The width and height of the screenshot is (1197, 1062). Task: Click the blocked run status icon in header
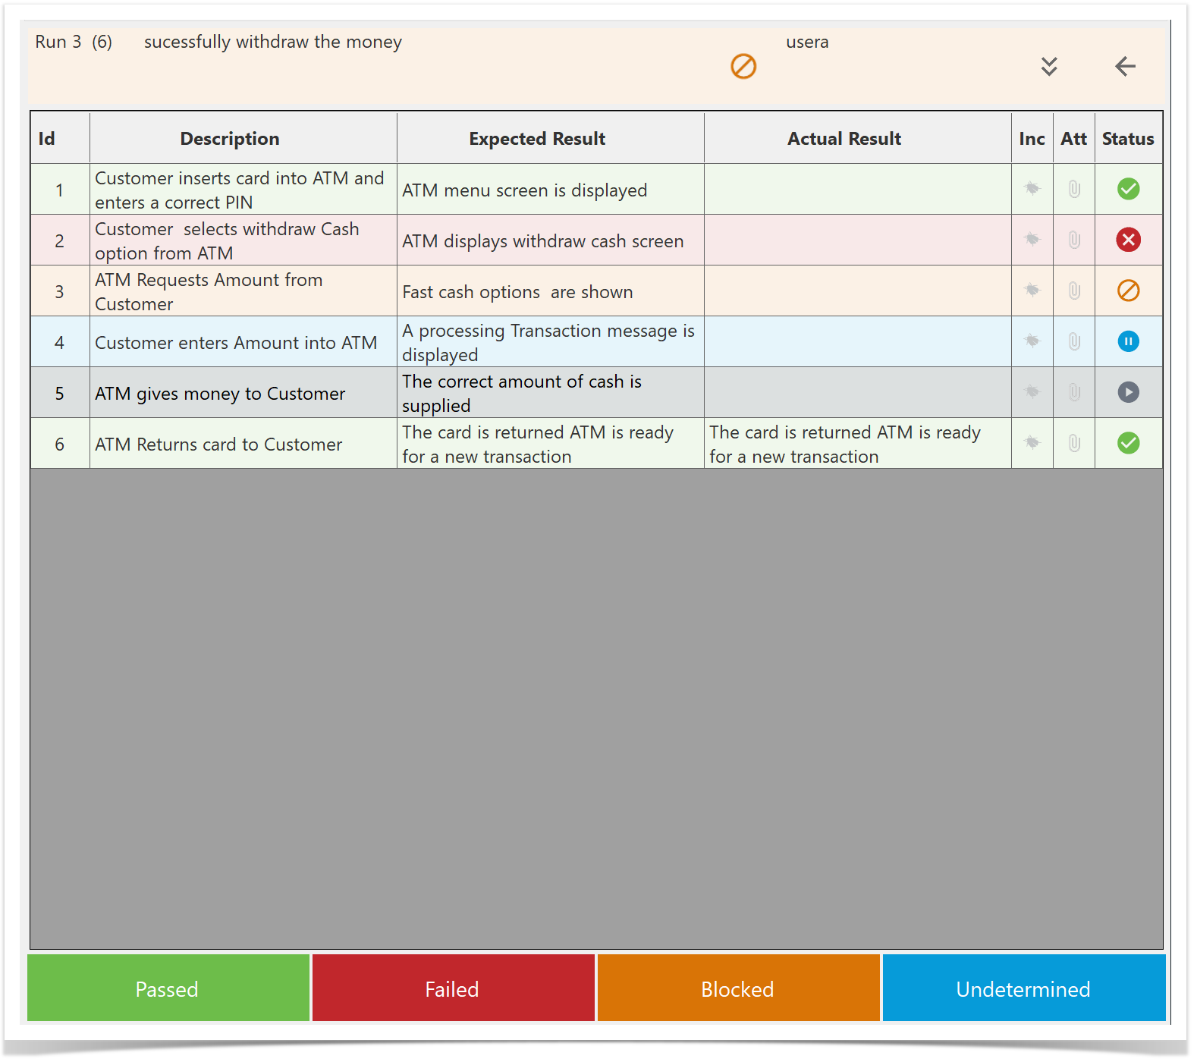point(743,67)
